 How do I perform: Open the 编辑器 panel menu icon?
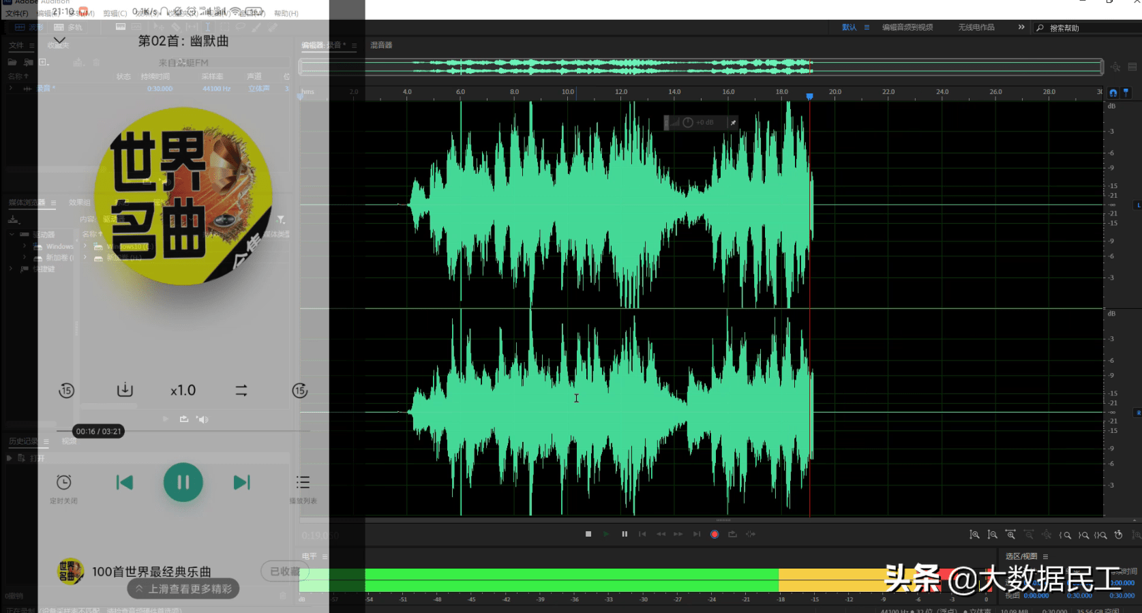point(354,46)
